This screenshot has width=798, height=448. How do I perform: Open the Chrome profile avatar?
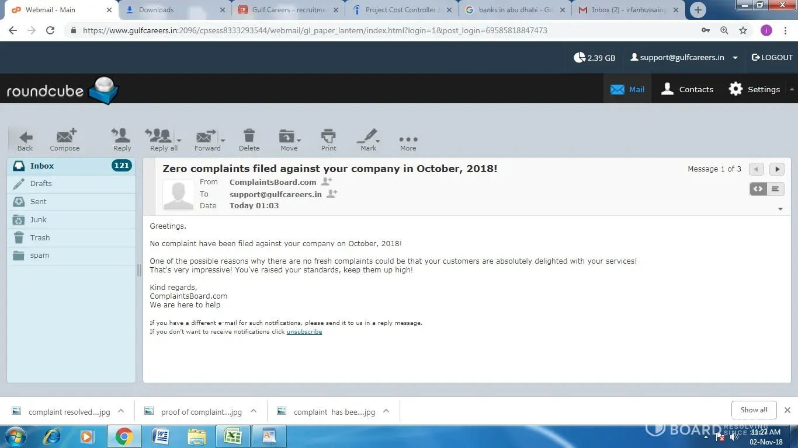pos(766,30)
